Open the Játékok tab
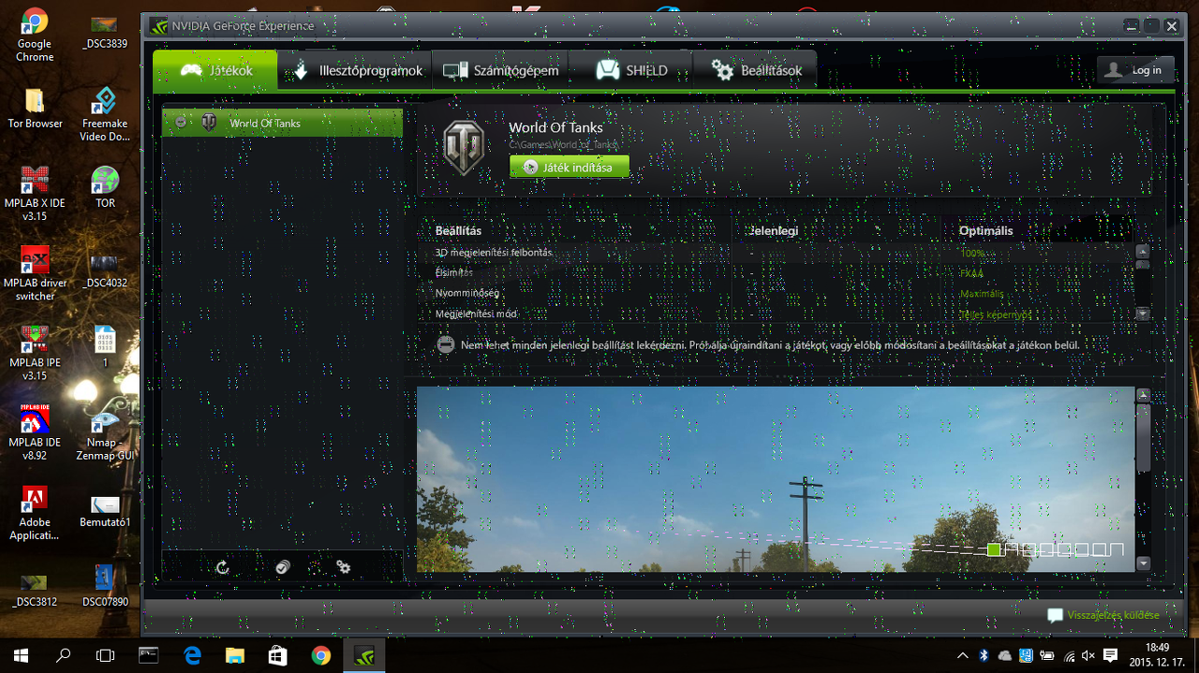The height and width of the screenshot is (673, 1199). [215, 70]
